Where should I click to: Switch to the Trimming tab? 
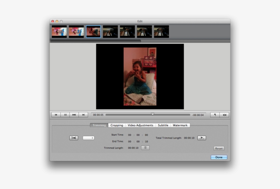tap(99, 125)
